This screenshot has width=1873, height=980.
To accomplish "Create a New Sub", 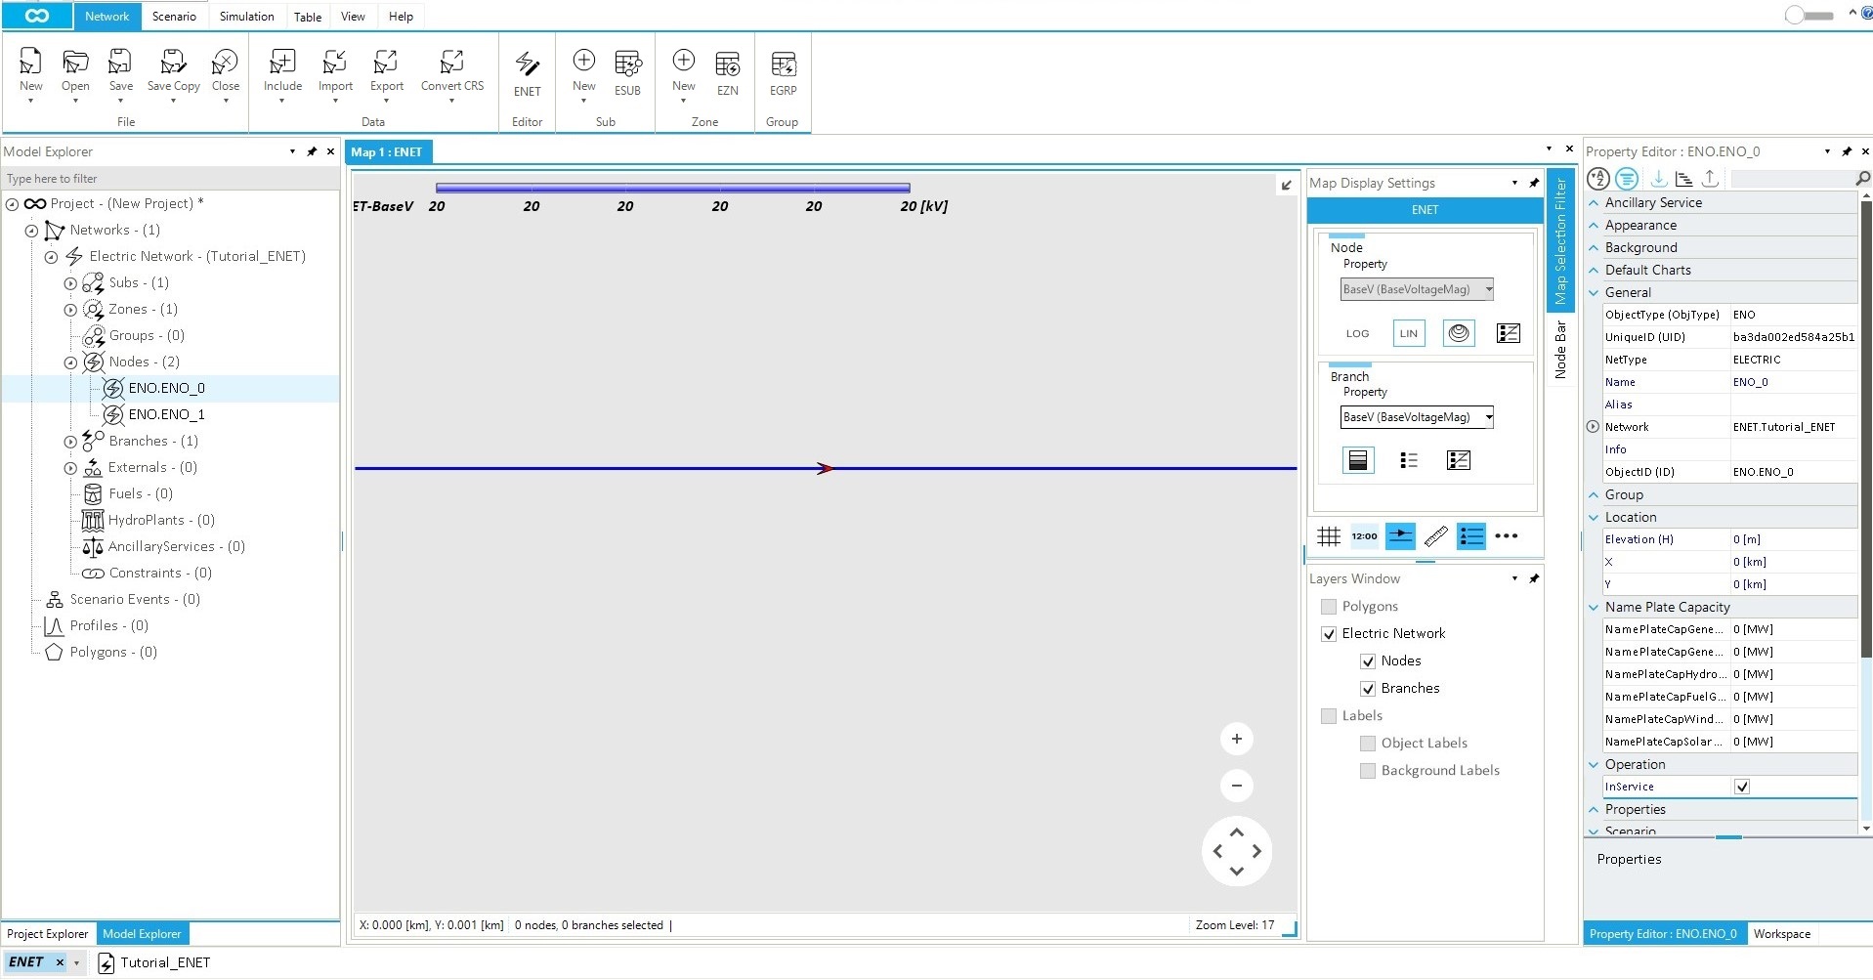I will coord(583,61).
